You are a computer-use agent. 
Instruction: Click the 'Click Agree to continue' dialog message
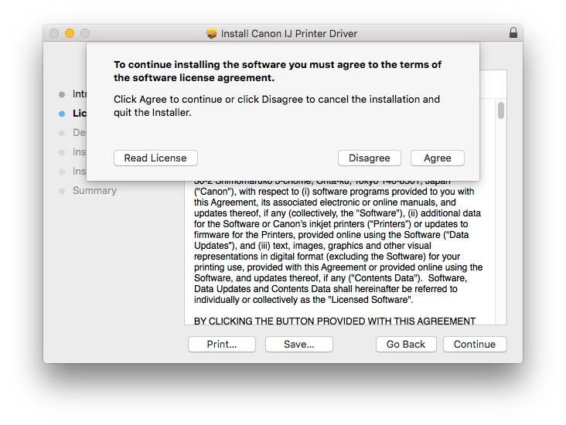(x=277, y=106)
